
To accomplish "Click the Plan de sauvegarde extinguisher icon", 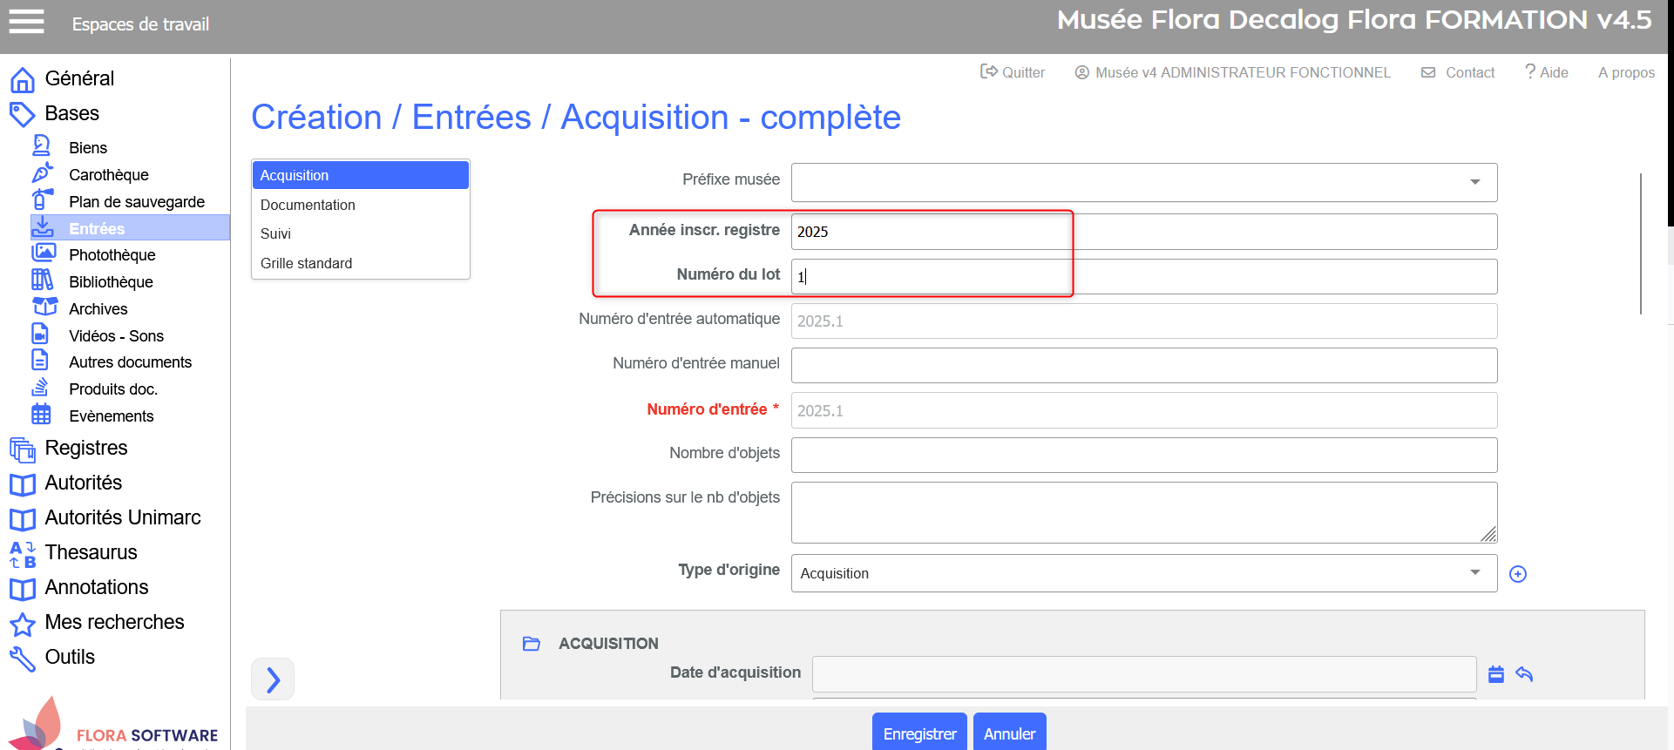I will coord(42,200).
